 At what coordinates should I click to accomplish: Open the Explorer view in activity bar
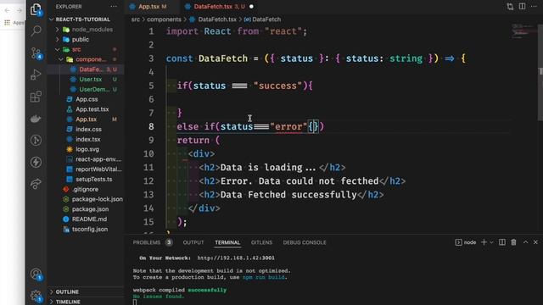(36, 9)
